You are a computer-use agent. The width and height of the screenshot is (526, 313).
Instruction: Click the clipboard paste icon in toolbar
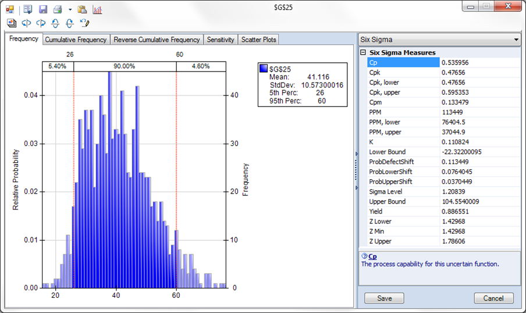[x=82, y=10]
